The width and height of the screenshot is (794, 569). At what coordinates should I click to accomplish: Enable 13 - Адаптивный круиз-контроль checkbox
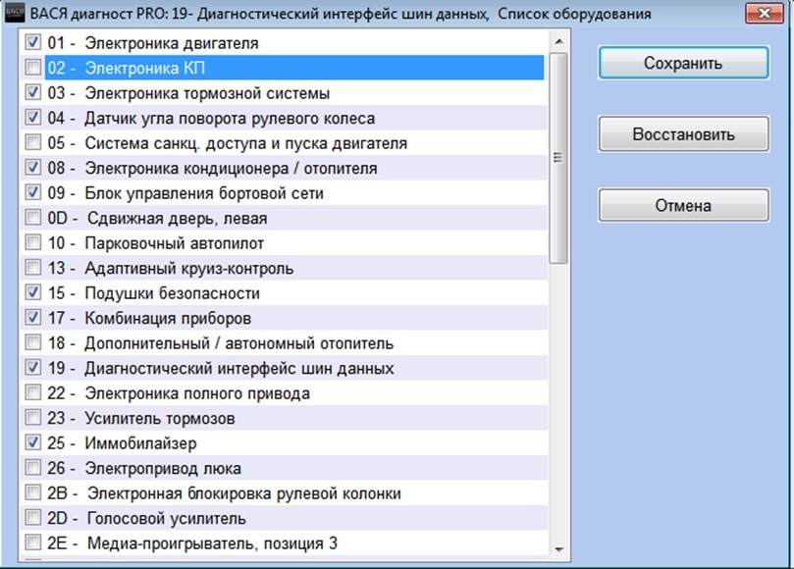click(33, 267)
